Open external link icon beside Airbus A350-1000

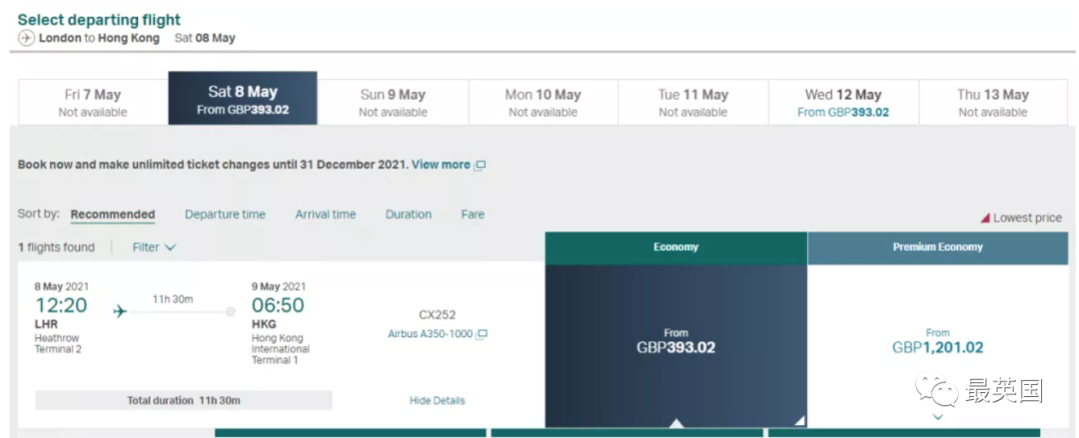(482, 334)
